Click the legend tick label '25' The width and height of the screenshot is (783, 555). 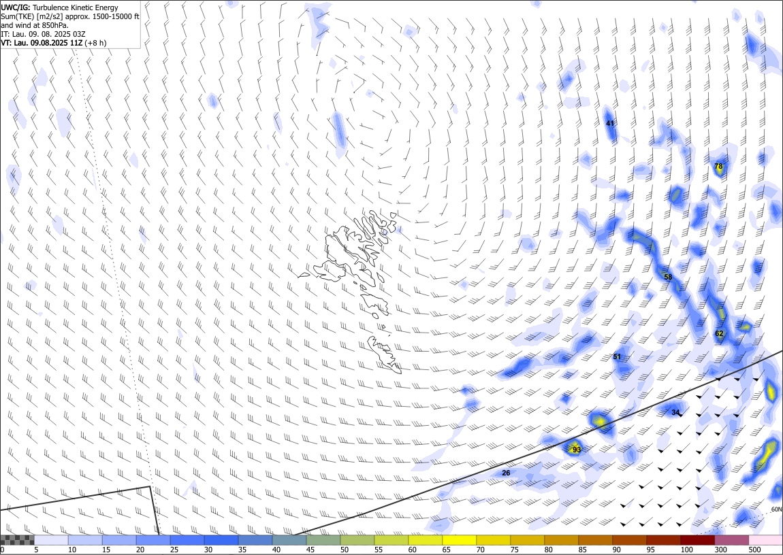(x=174, y=550)
